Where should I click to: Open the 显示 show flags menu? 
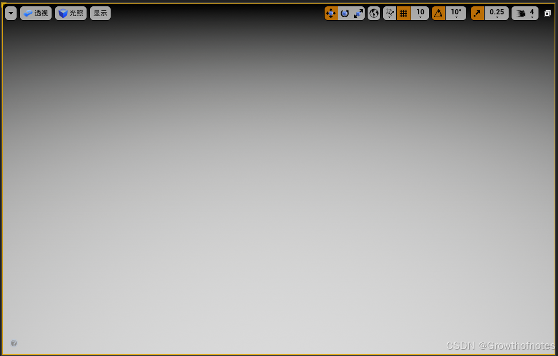pyautogui.click(x=100, y=13)
